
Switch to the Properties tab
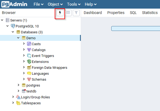coord(116,13)
